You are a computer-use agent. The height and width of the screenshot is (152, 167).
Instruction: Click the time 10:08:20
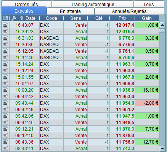pyautogui.click(x=24, y=90)
